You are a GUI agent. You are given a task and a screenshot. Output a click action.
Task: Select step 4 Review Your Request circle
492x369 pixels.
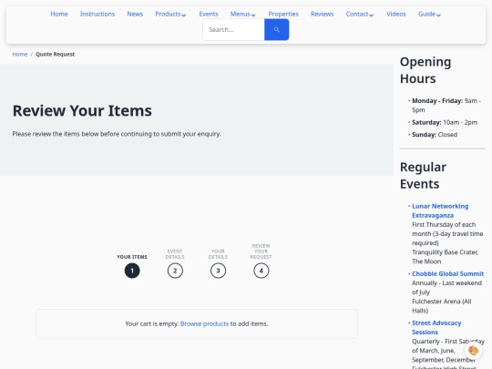point(261,271)
